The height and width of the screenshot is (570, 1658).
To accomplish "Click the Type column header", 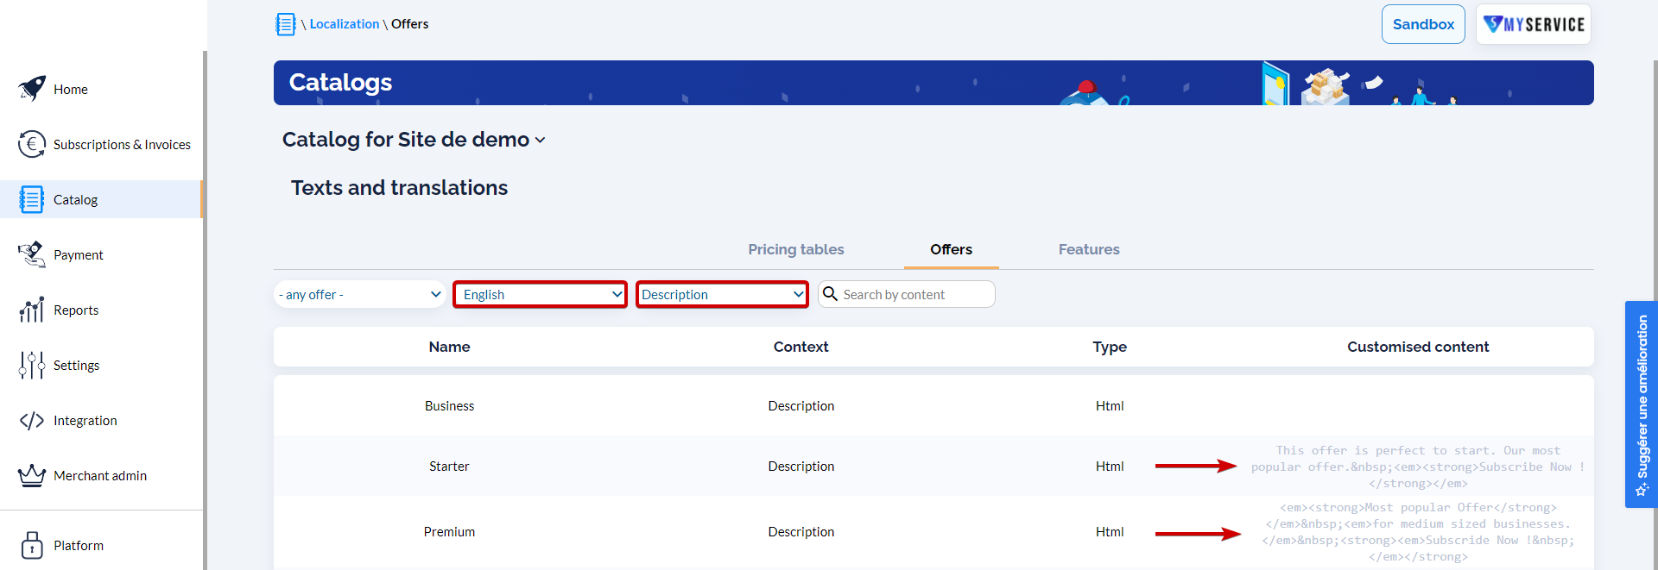I will [1110, 347].
